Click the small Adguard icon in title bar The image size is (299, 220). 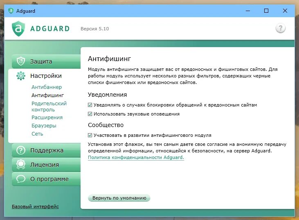(x=11, y=11)
